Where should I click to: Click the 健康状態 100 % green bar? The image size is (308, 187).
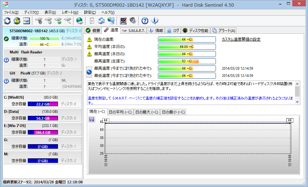pos(44,39)
